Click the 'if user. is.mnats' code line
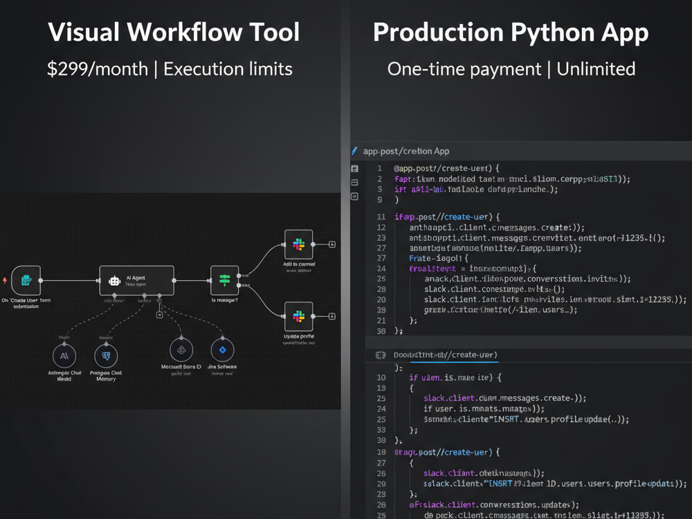The image size is (692, 519). (484, 409)
